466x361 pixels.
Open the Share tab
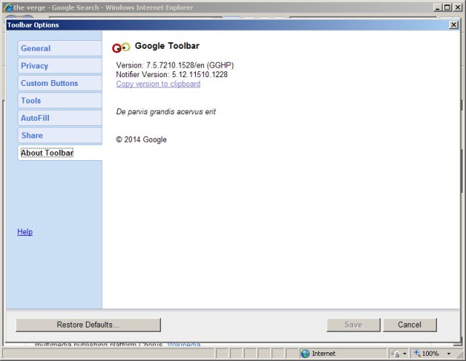[60, 135]
